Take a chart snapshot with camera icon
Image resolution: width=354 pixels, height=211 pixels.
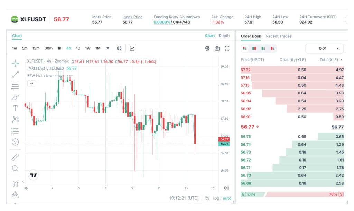coord(217,48)
